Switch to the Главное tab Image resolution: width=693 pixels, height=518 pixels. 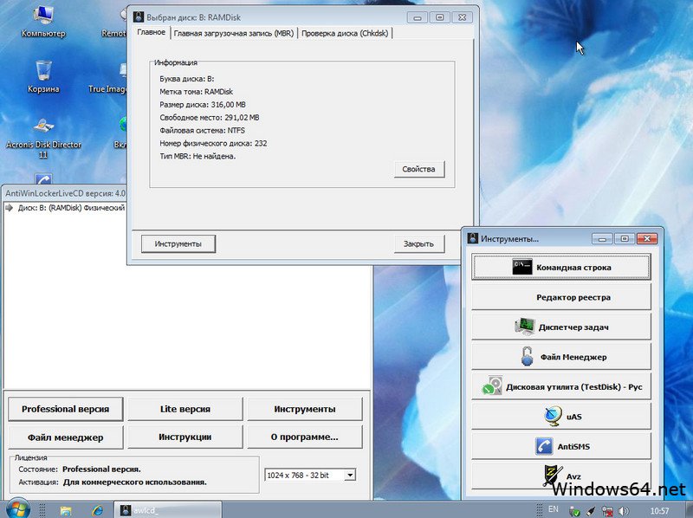pyautogui.click(x=151, y=32)
